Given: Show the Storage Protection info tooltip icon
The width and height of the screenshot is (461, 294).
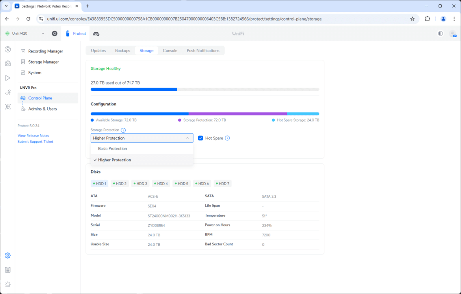Looking at the screenshot, I should coord(123,130).
